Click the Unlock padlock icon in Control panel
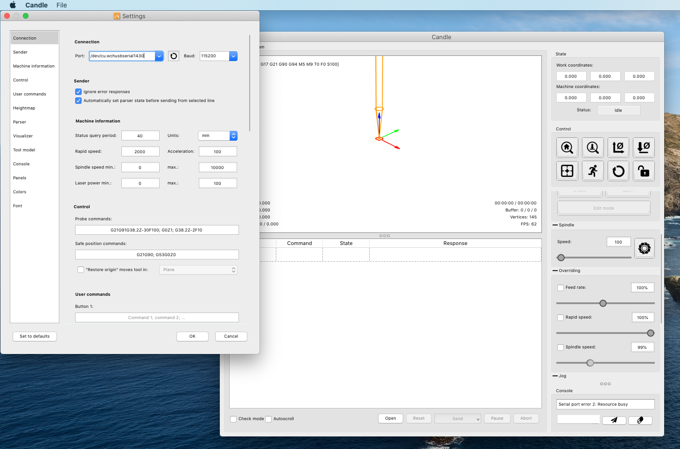 644,171
